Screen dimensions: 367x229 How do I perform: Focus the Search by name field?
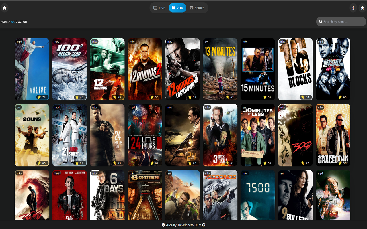(341, 22)
